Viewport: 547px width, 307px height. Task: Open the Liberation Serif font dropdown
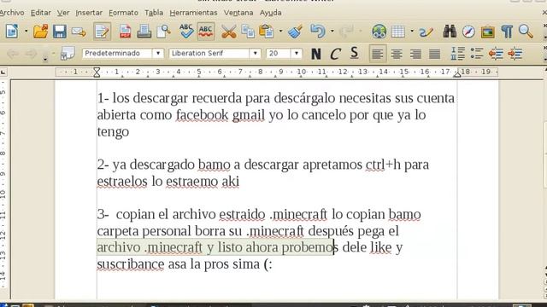(256, 53)
